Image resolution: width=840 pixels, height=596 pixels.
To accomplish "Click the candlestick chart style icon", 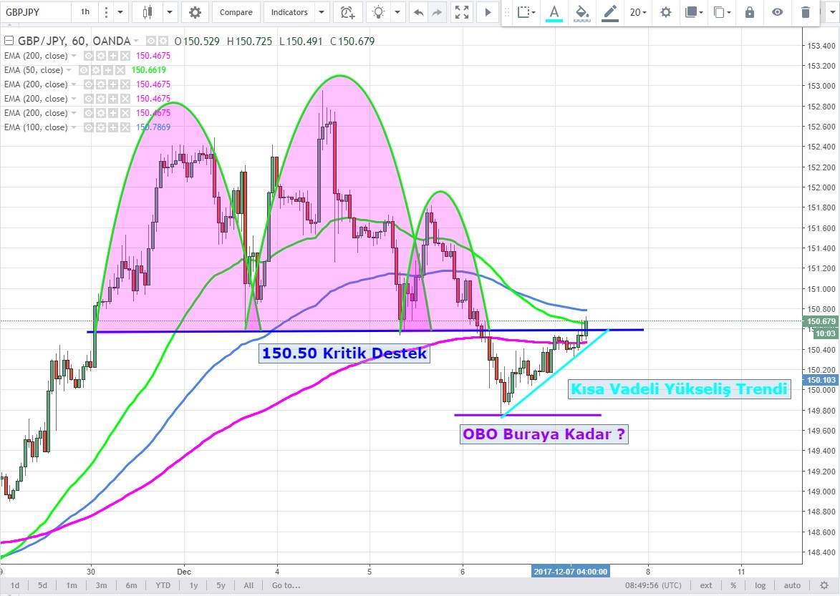I will (x=148, y=12).
